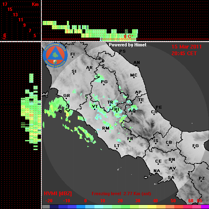Click the RM city label
Screen dimensions: 209x209
coord(106,128)
